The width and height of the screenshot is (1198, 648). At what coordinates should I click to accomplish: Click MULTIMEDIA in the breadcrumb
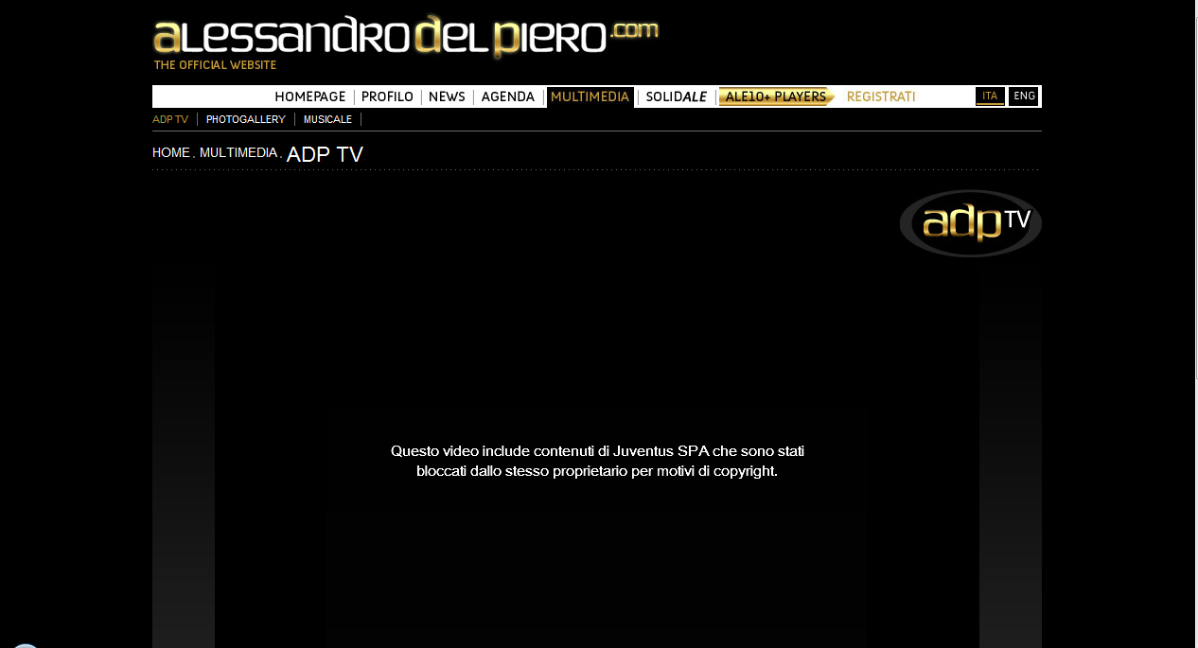[238, 152]
